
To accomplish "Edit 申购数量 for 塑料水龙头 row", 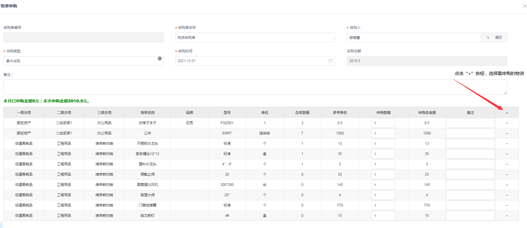I will (x=383, y=164).
